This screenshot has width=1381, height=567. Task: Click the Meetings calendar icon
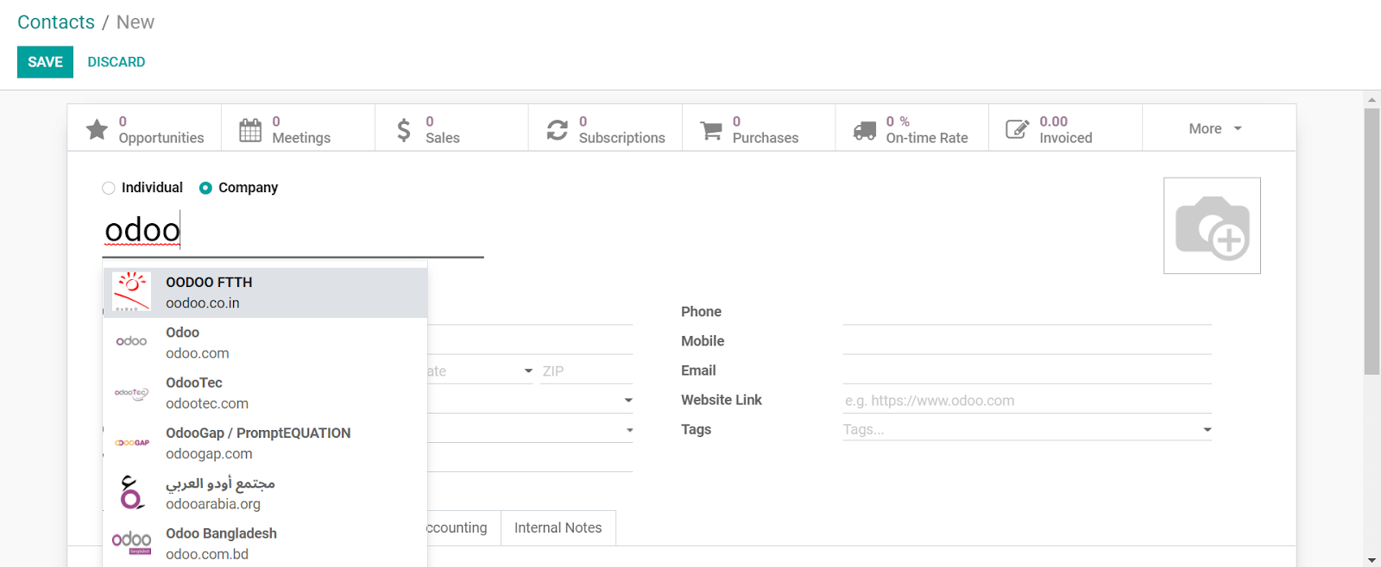tap(250, 129)
